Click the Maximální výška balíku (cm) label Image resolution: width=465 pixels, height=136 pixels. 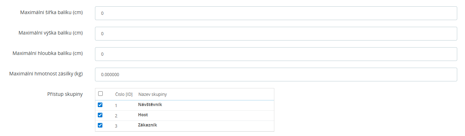[51, 33]
